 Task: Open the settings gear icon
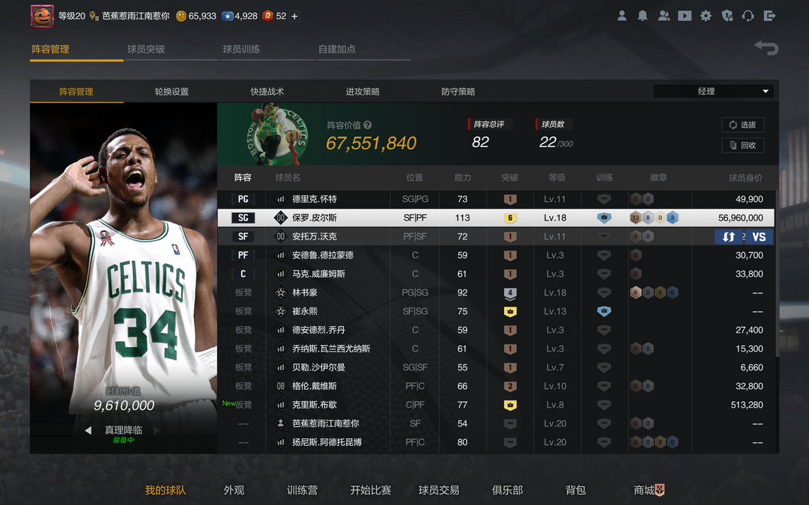click(706, 16)
